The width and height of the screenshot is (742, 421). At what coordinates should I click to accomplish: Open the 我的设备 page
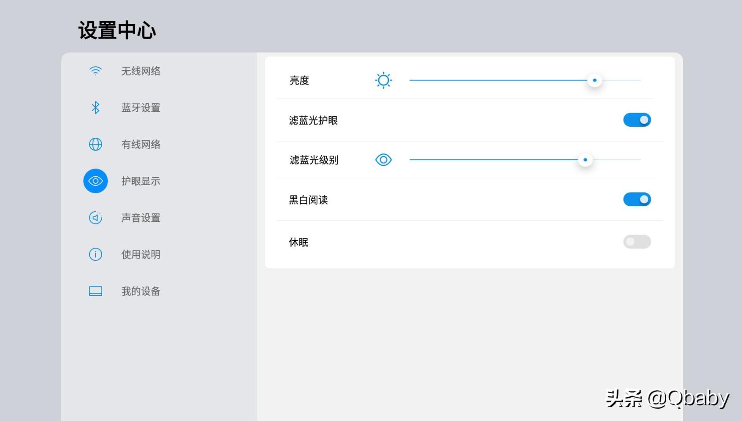[140, 291]
